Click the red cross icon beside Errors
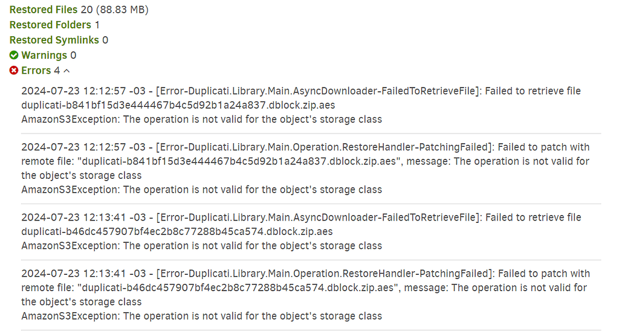The width and height of the screenshot is (619, 331). [x=14, y=71]
